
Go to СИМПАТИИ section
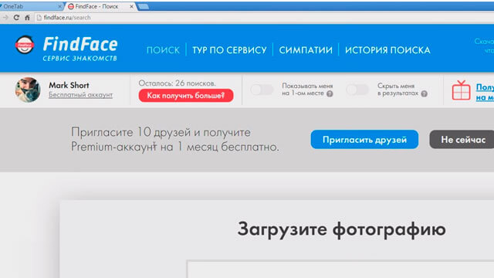tap(306, 50)
